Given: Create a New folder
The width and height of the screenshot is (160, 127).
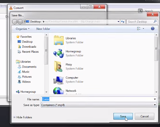Looking at the screenshot, I should [43, 29].
